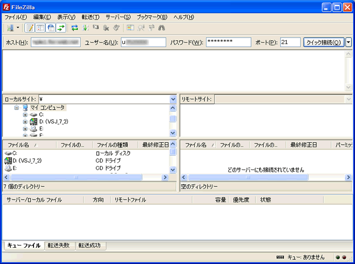
Task: Click the ローカルサイト path field
Action: pyautogui.click(x=104, y=99)
